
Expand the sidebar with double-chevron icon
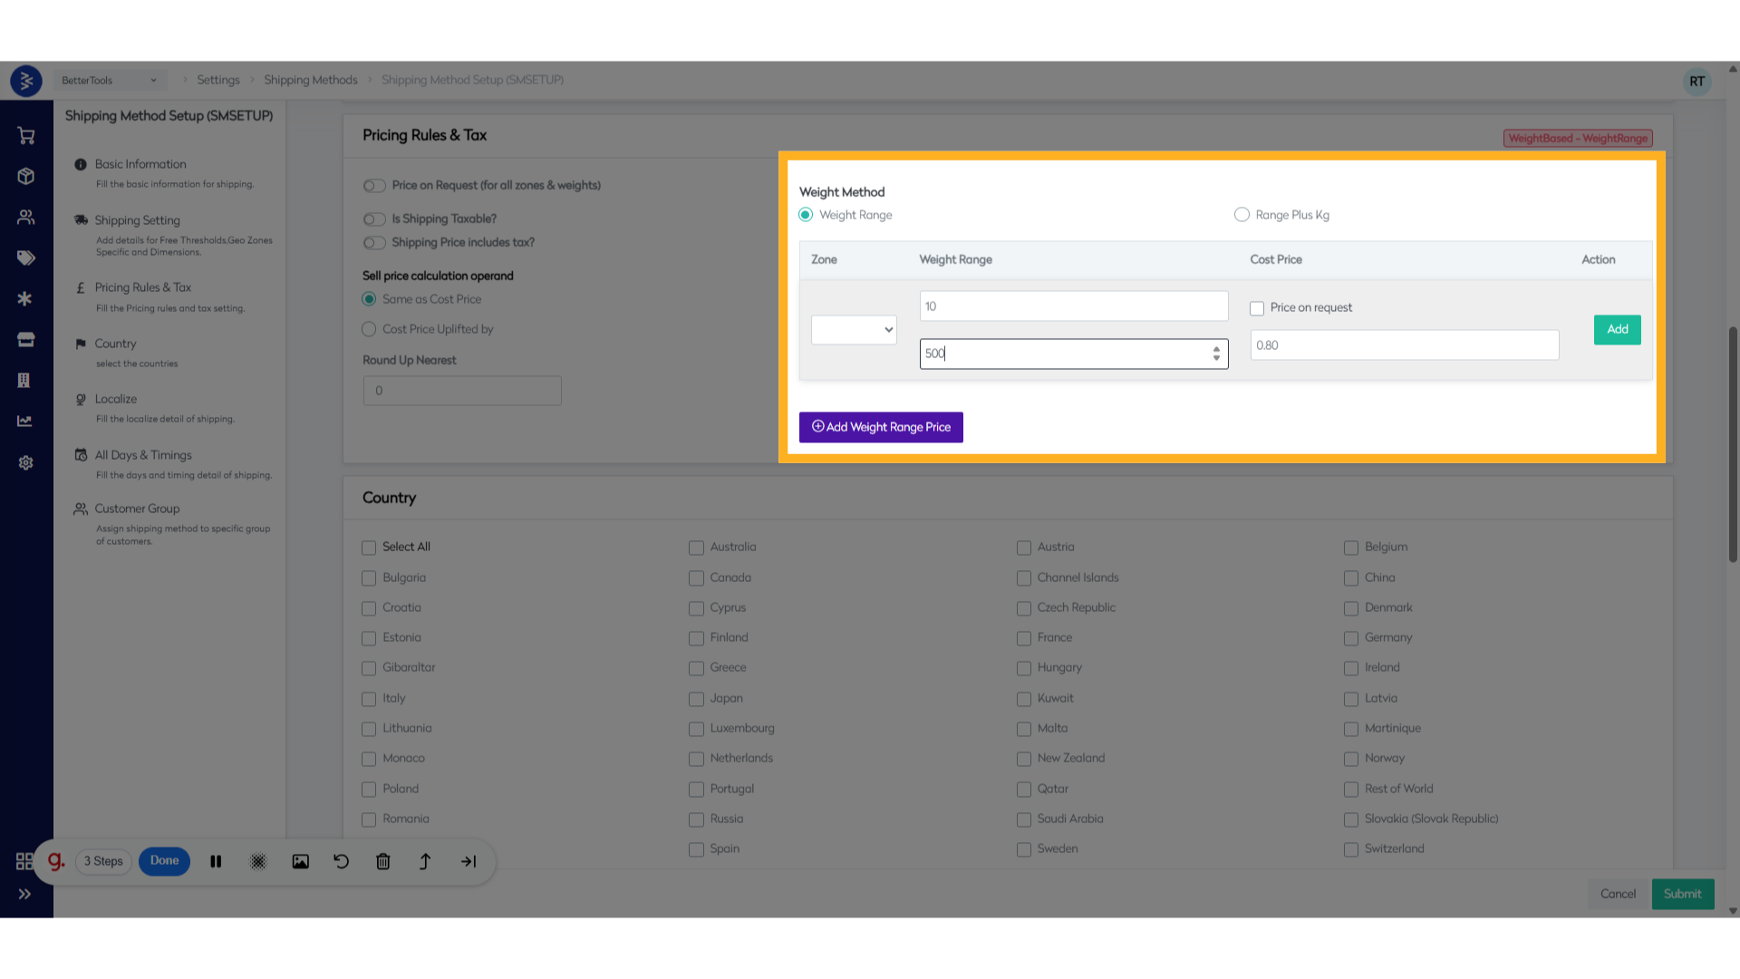click(x=24, y=894)
